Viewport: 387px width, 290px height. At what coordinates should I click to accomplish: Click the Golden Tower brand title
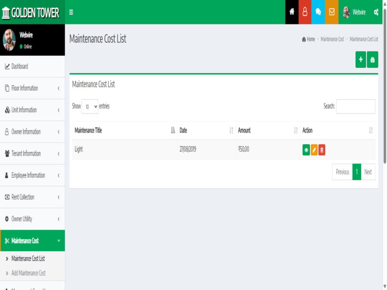35,13
